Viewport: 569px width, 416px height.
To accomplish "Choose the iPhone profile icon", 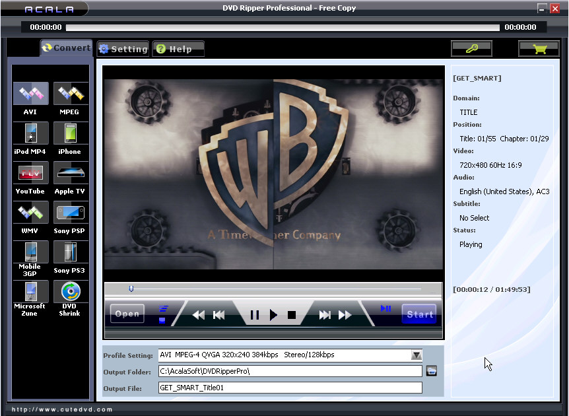I will (71, 133).
